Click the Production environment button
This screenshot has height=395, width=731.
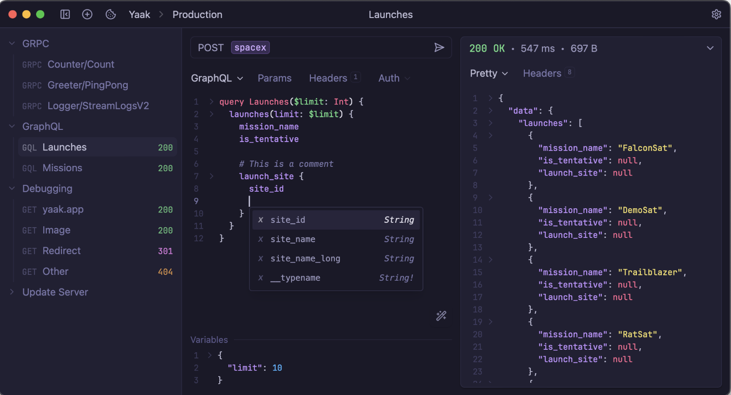tap(197, 15)
